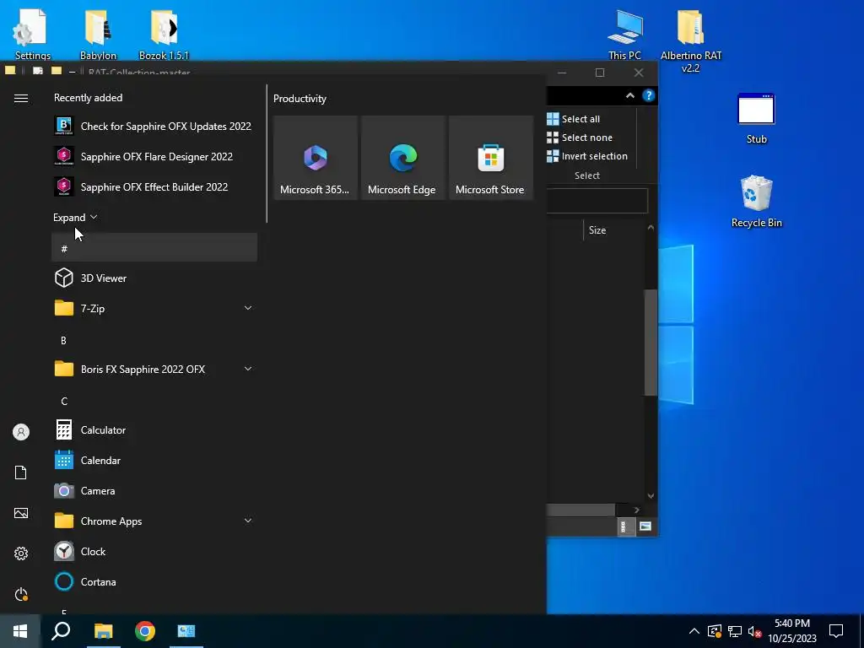The height and width of the screenshot is (648, 864).
Task: Open Pictures from Start sidebar
Action: (x=21, y=513)
